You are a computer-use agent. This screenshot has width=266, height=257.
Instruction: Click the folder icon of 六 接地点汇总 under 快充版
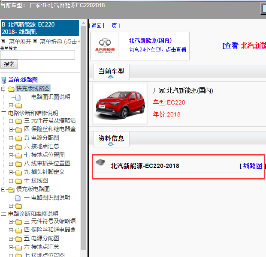(18, 147)
